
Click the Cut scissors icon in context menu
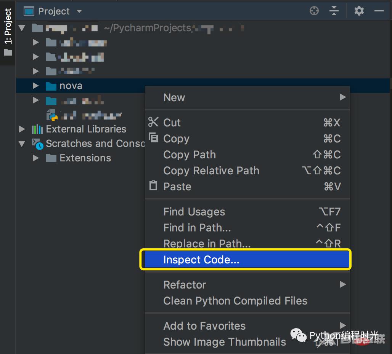pos(153,123)
